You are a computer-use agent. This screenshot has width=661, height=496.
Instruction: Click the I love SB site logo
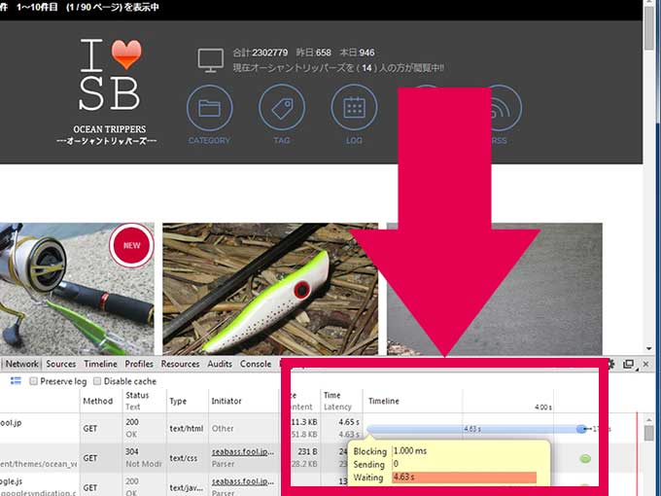pyautogui.click(x=109, y=76)
